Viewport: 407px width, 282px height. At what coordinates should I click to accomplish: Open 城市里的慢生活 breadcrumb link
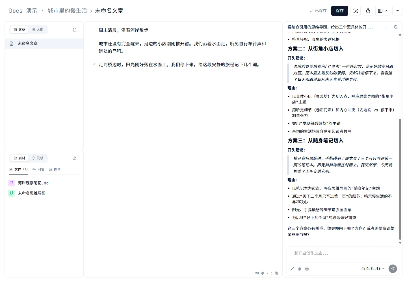tap(67, 11)
